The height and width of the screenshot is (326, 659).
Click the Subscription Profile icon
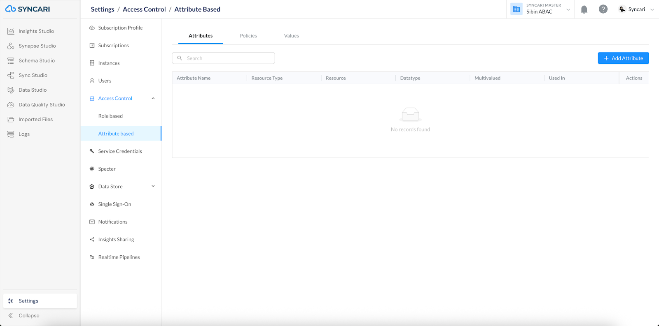tap(92, 28)
